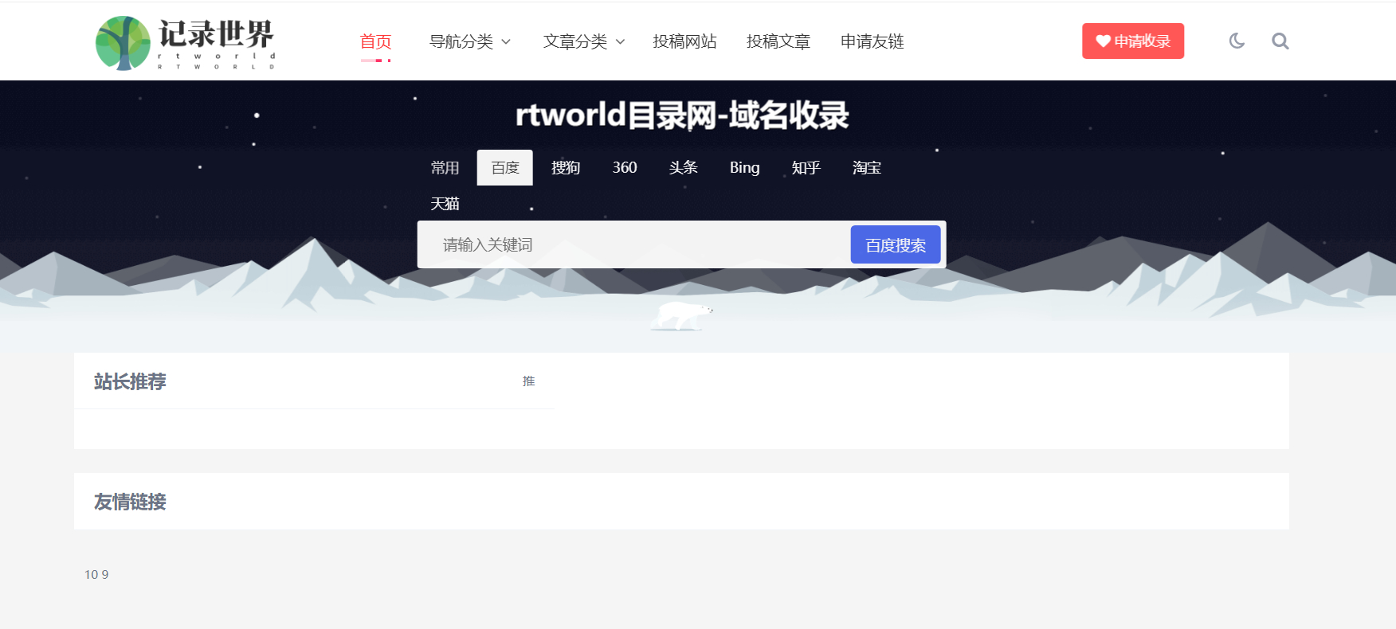Screen dimensions: 1396x629
Task: Open the 投稿网站 menu item
Action: (x=685, y=41)
